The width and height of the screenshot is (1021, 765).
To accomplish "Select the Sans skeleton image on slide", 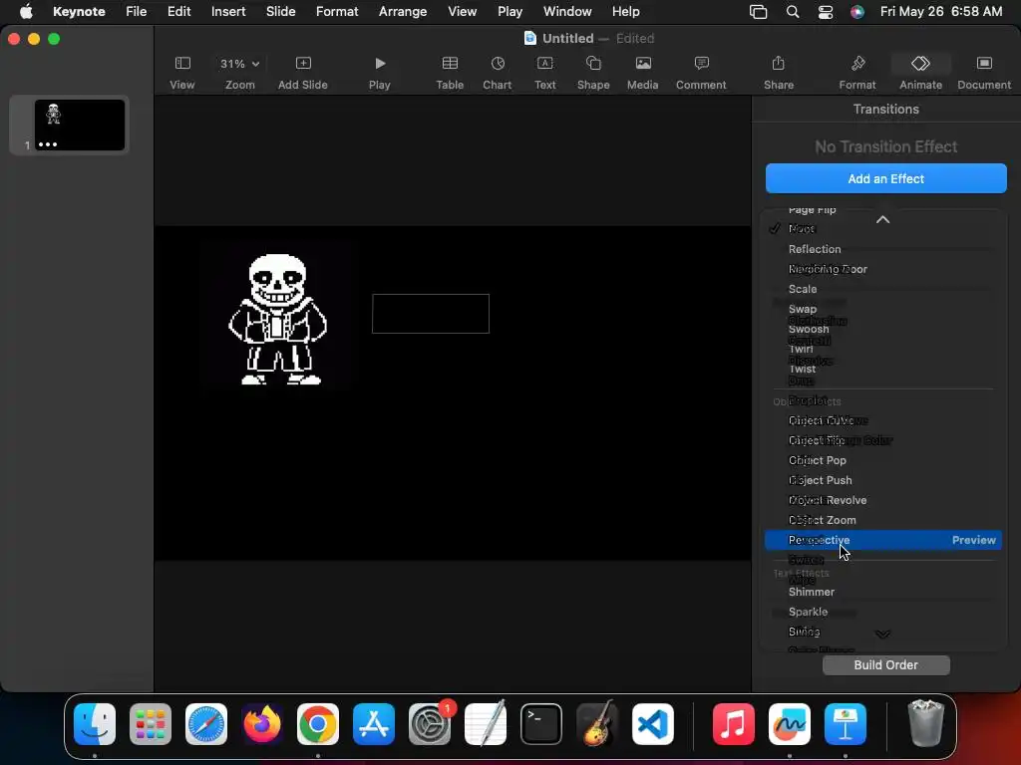I will 278,320.
